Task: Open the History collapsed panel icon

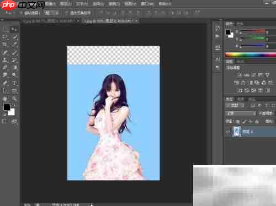Action: tap(217, 29)
